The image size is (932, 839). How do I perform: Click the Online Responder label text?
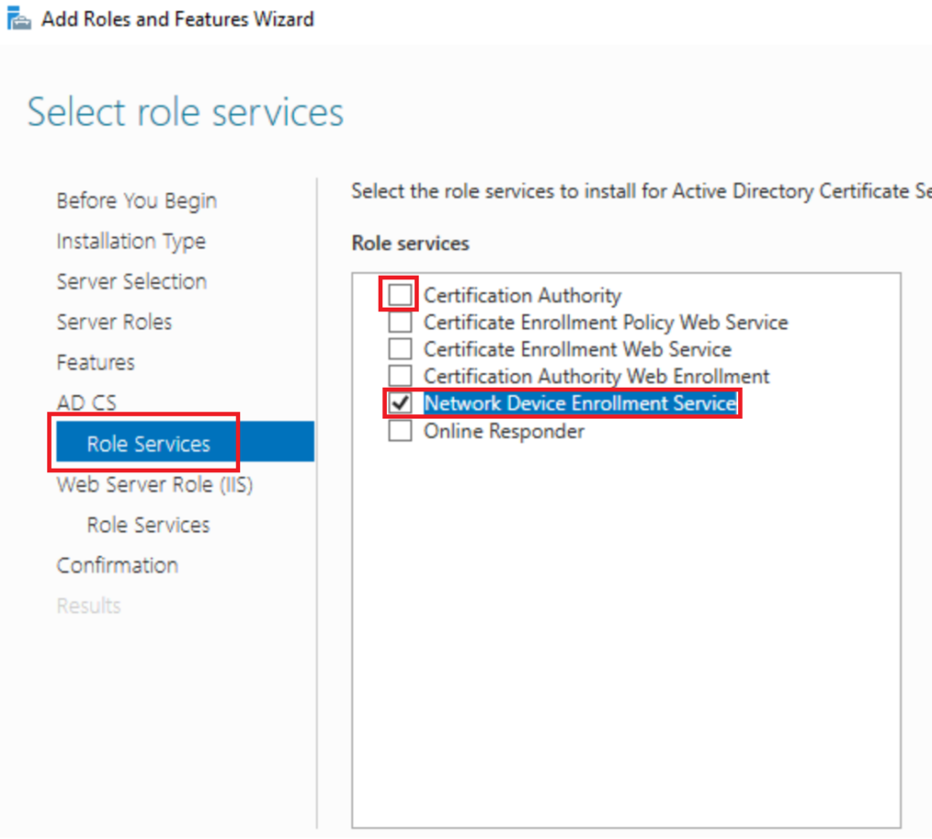pyautogui.click(x=504, y=430)
